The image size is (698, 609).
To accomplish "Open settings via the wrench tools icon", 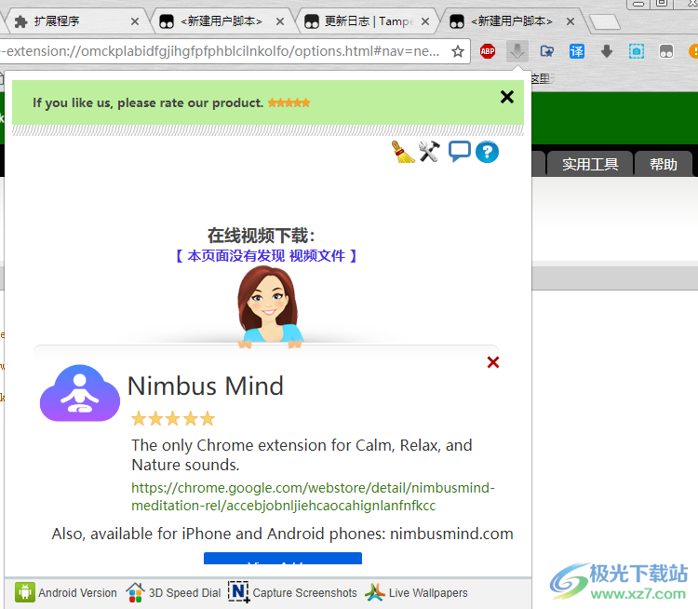I will pyautogui.click(x=429, y=152).
